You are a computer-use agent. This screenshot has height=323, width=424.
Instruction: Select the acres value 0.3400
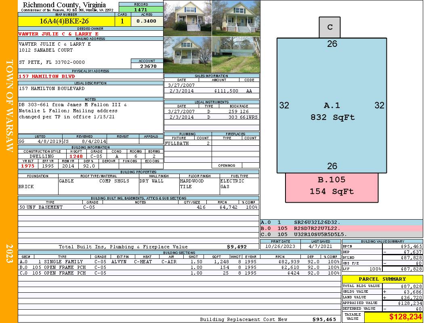146,21
